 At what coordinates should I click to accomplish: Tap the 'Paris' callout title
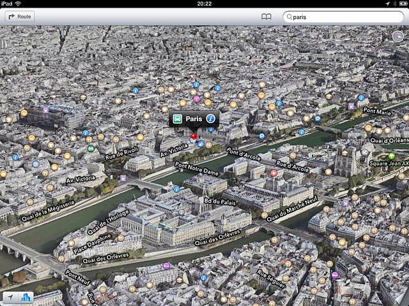point(194,119)
